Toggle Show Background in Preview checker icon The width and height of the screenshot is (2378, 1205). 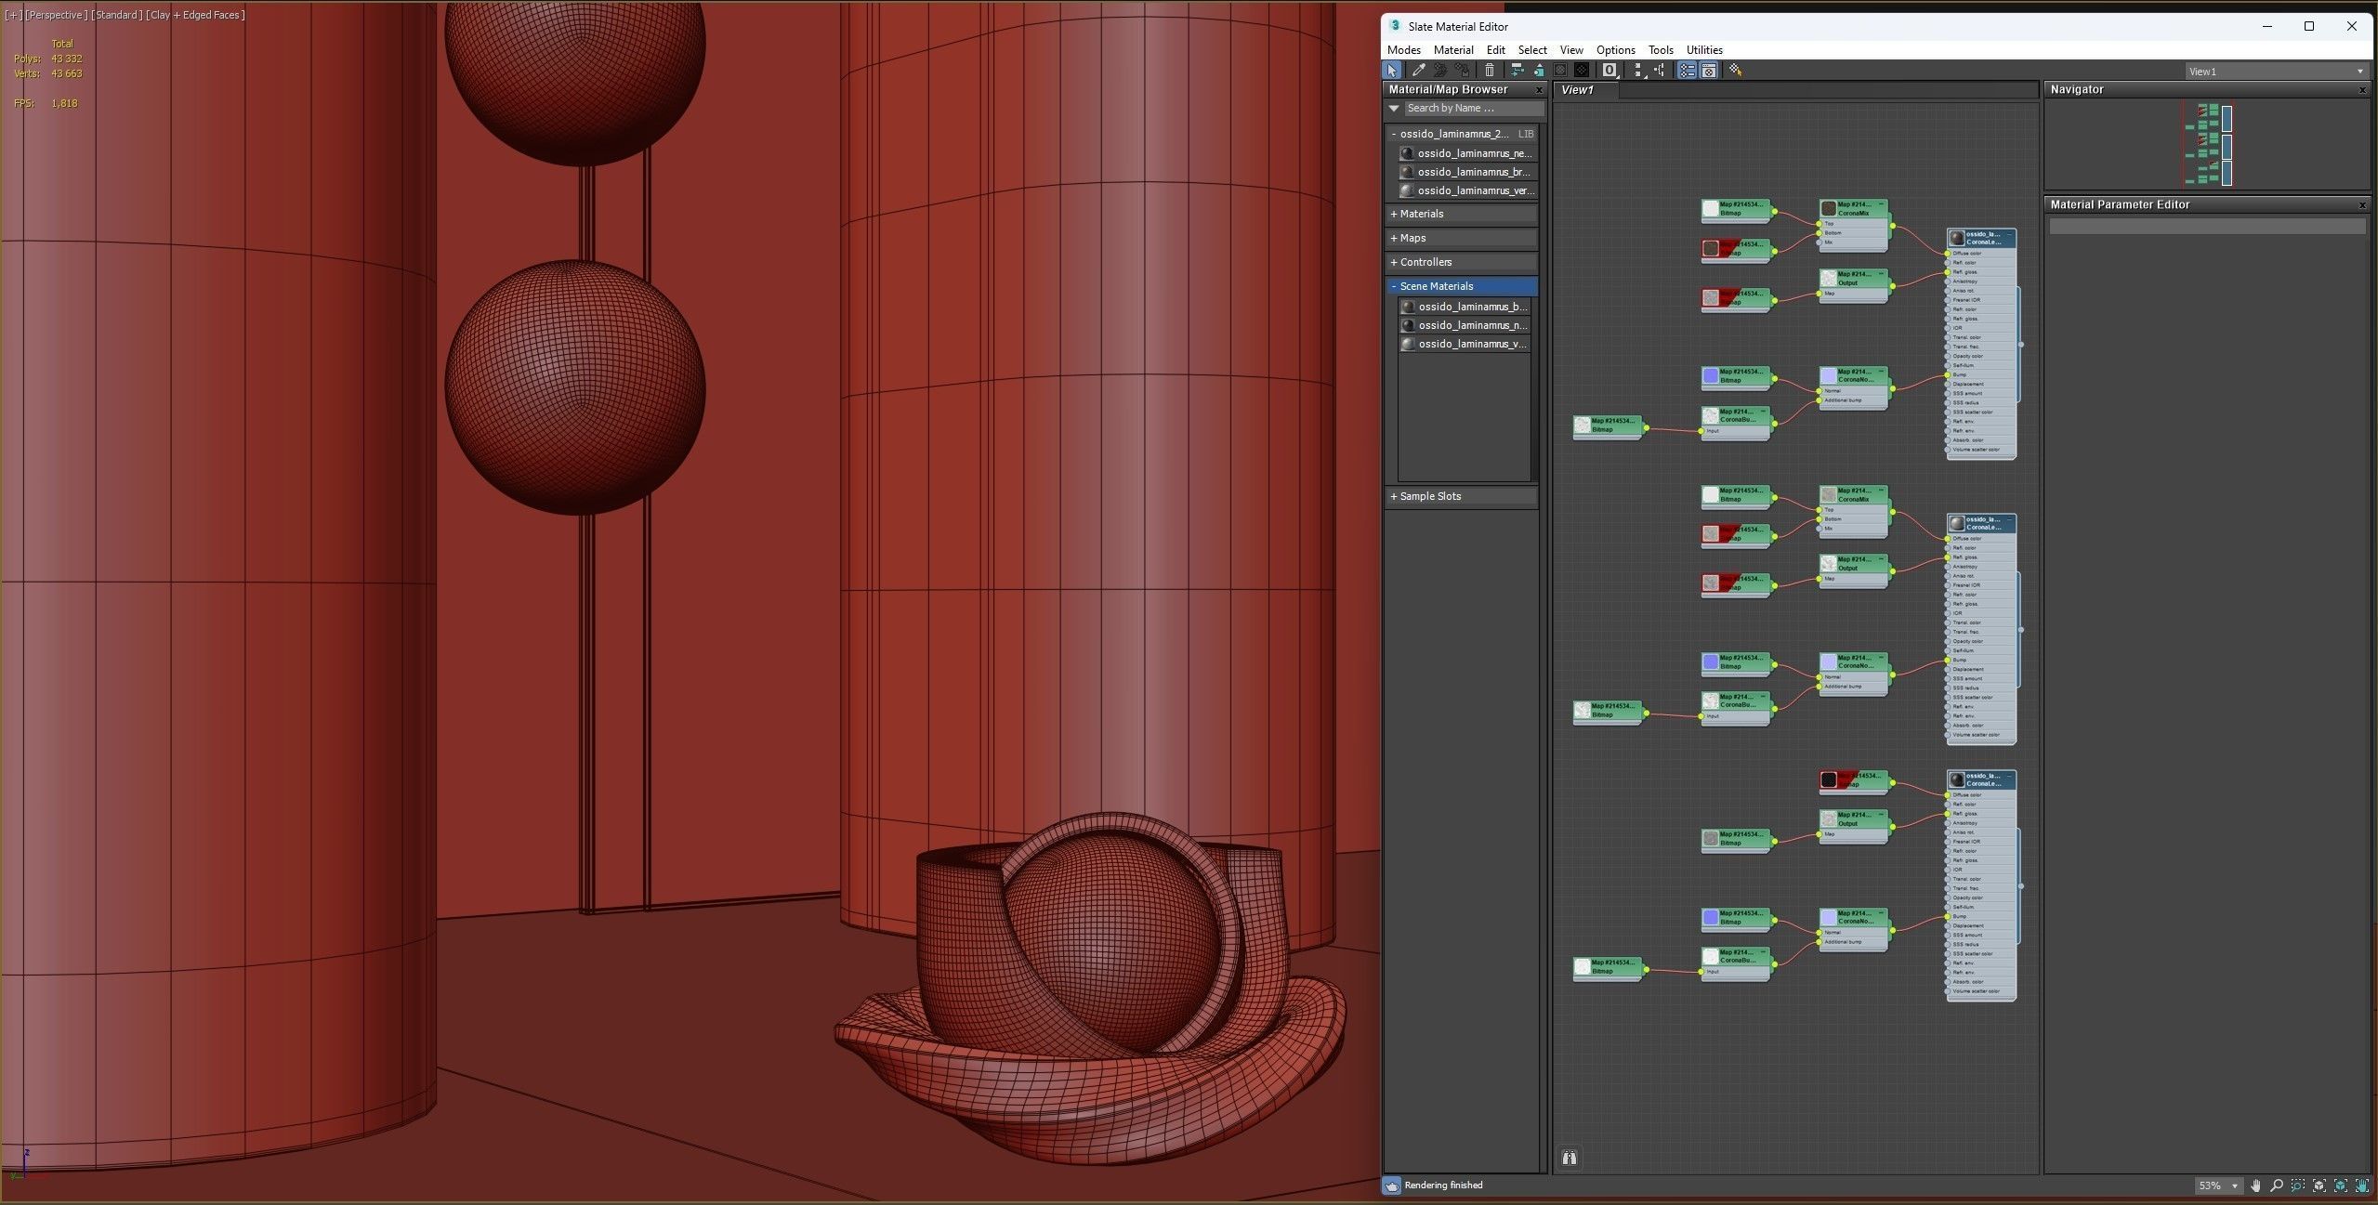1582,71
